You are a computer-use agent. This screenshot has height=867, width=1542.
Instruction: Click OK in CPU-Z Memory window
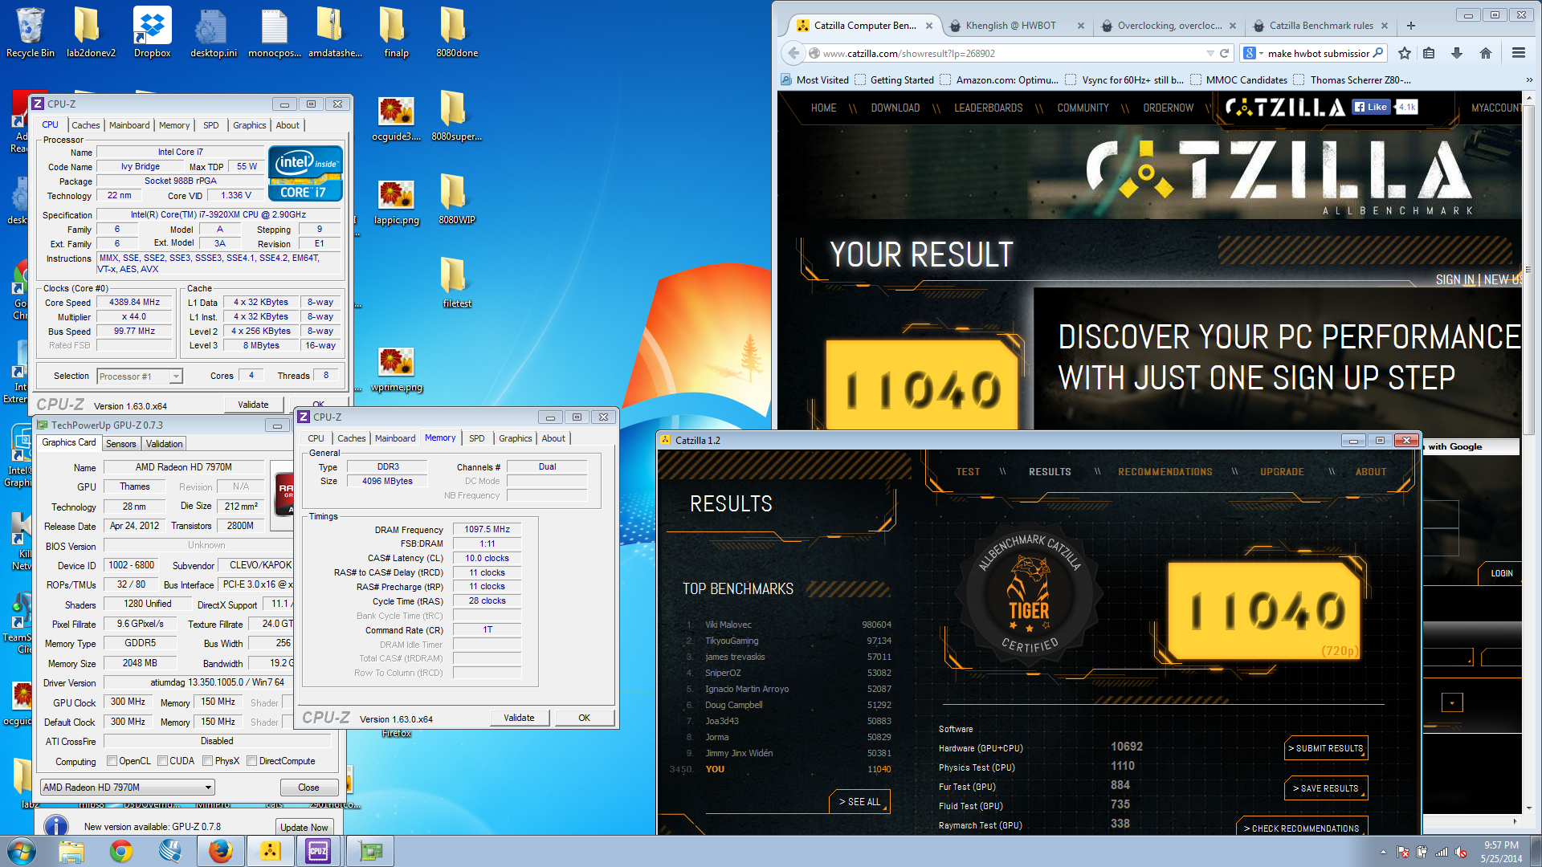click(584, 718)
